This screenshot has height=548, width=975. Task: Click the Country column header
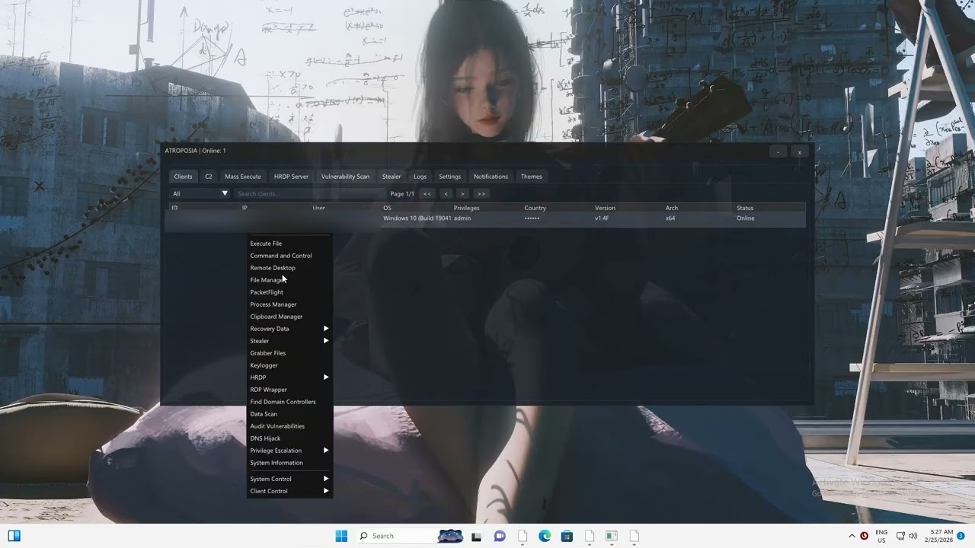535,208
